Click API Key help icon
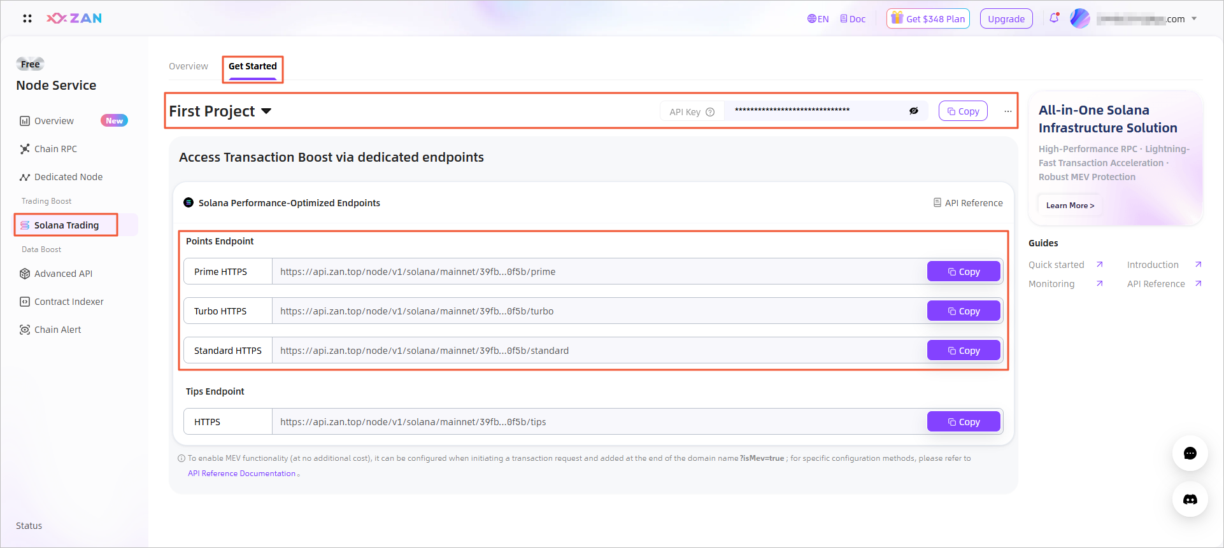 [x=710, y=112]
